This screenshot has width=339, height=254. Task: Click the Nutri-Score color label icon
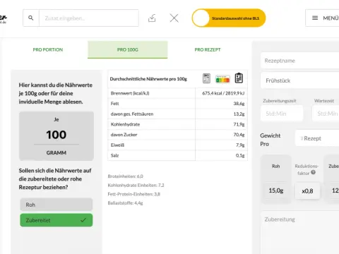222,79
